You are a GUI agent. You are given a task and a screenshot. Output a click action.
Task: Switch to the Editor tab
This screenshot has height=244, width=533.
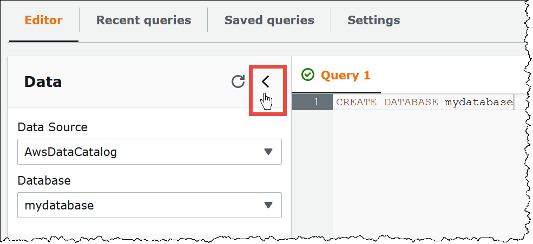(x=44, y=21)
